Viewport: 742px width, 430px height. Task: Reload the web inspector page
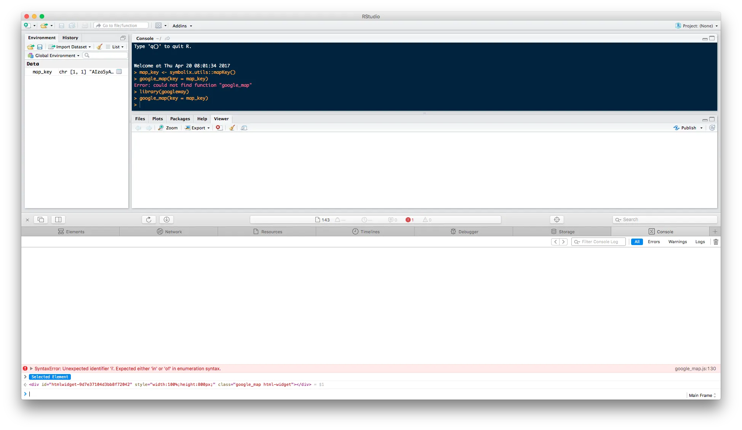pos(149,220)
